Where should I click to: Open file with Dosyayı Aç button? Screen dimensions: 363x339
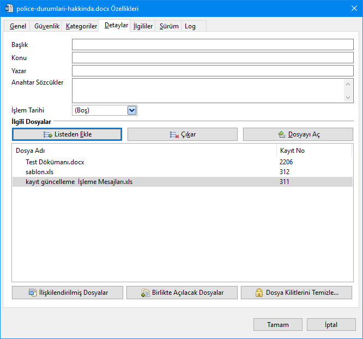coord(298,134)
